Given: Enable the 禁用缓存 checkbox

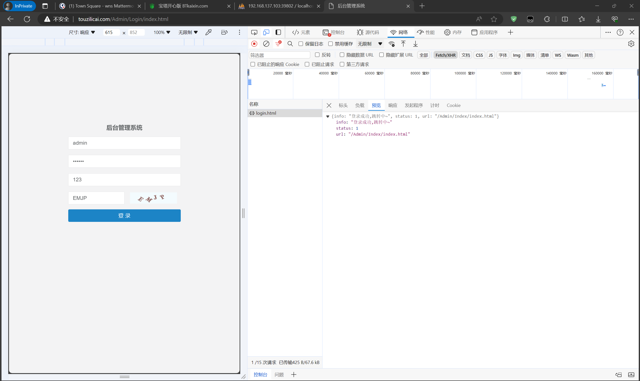Looking at the screenshot, I should pos(330,44).
